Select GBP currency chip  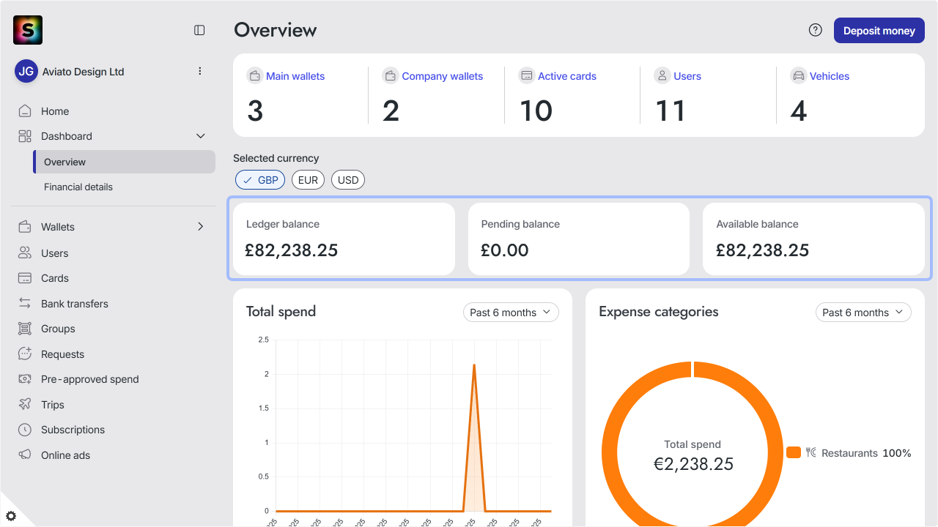pyautogui.click(x=260, y=180)
